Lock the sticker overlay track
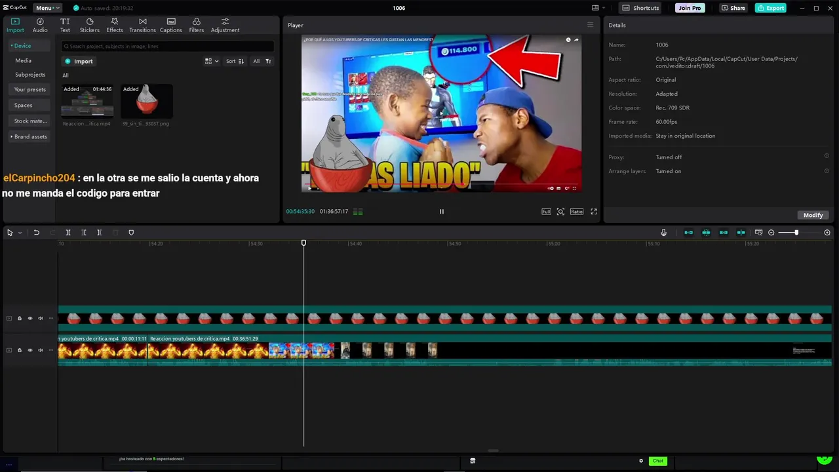The width and height of the screenshot is (839, 472). point(20,319)
